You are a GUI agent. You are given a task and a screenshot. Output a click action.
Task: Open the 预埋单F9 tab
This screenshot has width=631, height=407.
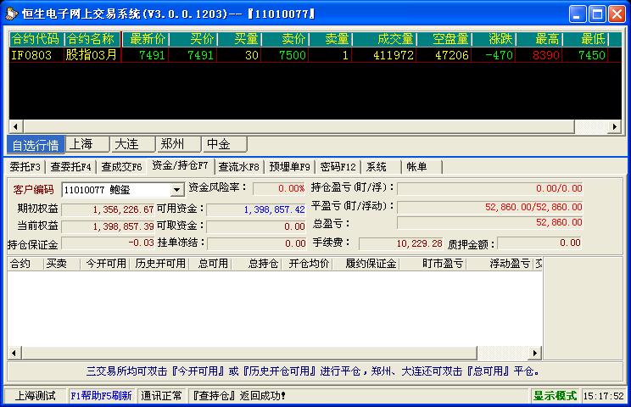coord(290,166)
